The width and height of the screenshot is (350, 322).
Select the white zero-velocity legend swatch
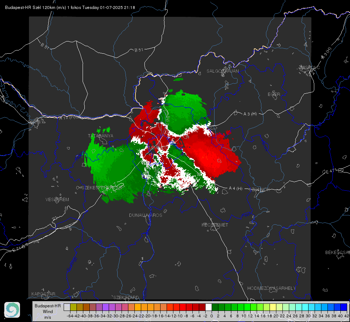point(208,307)
